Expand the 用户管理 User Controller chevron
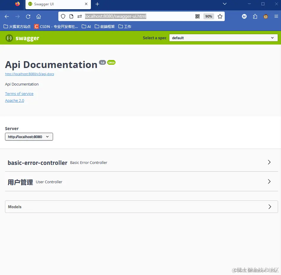This screenshot has height=275, width=281. click(x=269, y=181)
